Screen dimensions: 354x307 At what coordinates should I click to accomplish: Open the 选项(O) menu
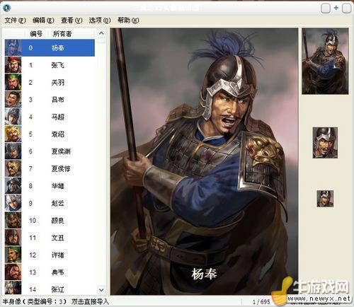tap(100, 21)
